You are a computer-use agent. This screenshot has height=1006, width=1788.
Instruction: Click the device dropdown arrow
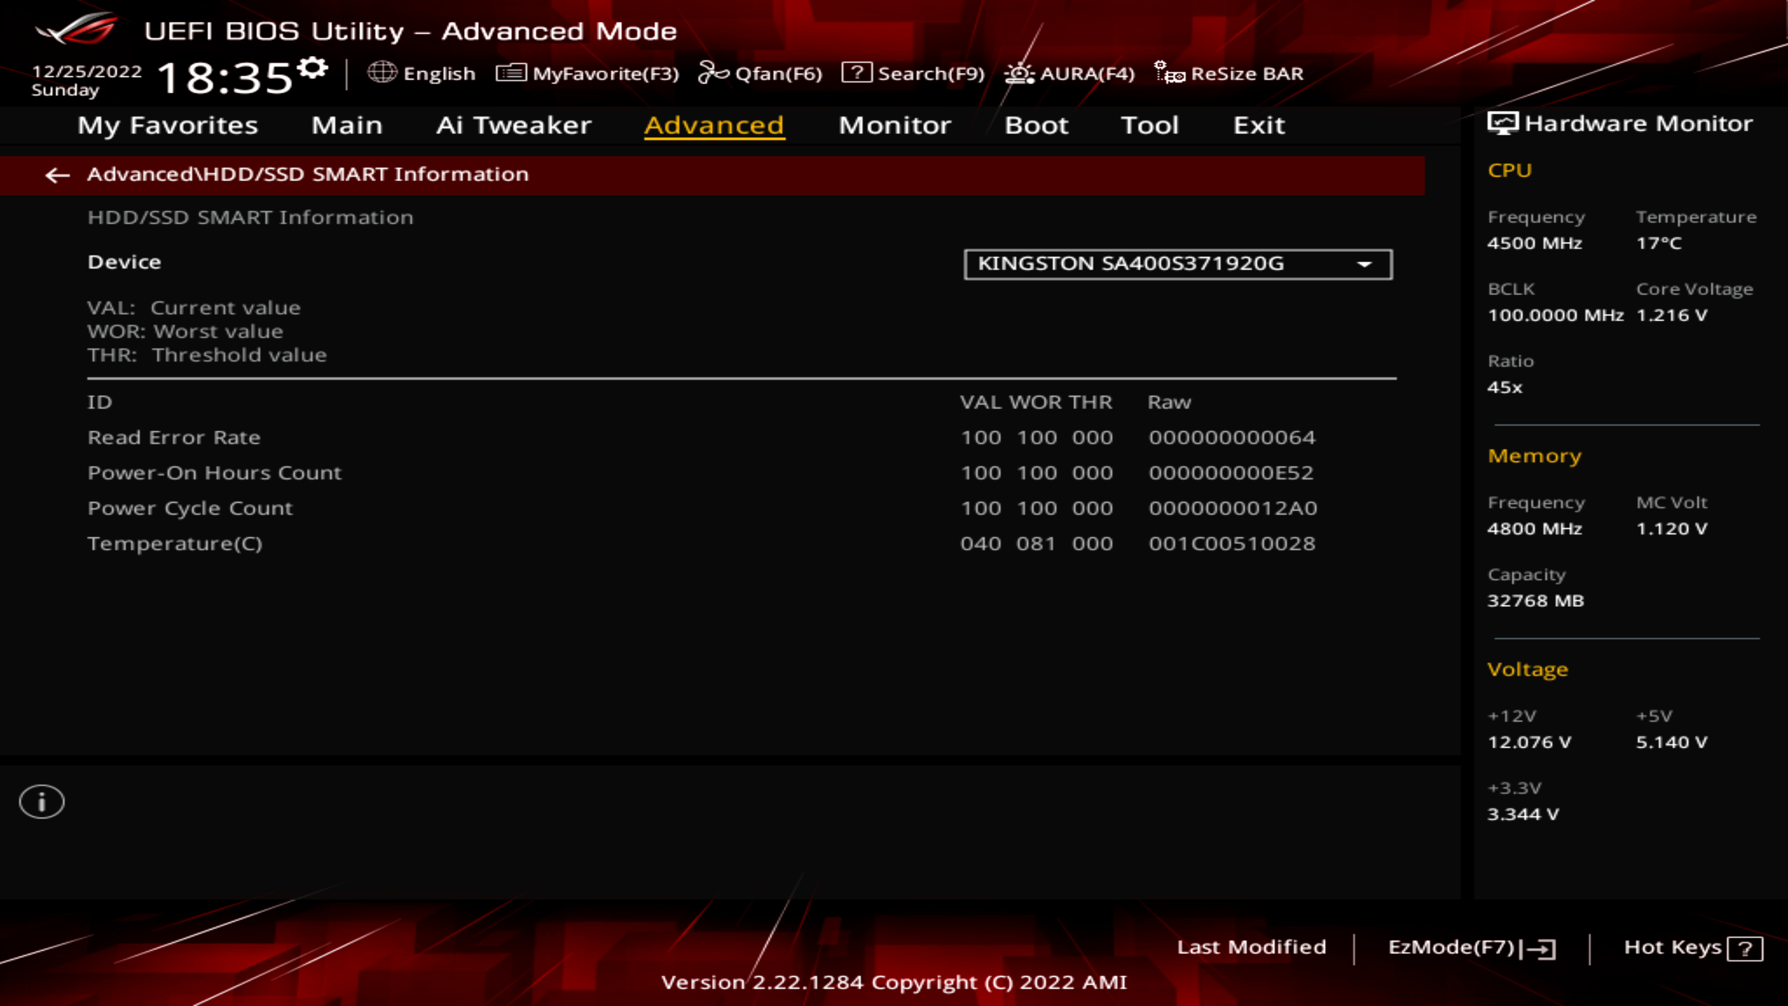1365,265
